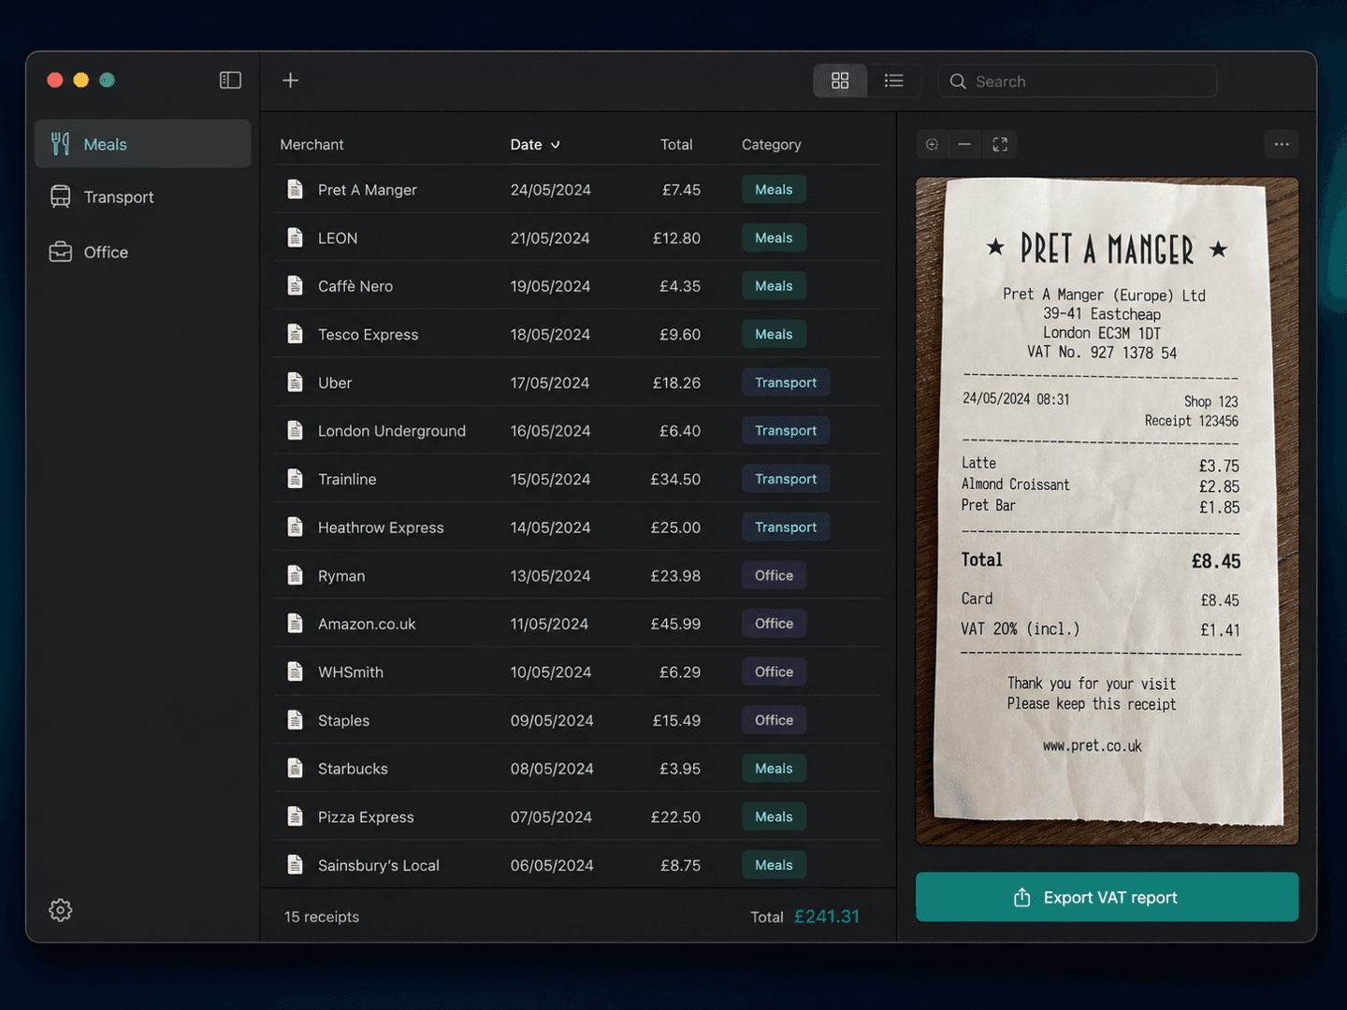Click the £18.26 total
Screen dimensions: 1347x1010
click(x=676, y=382)
